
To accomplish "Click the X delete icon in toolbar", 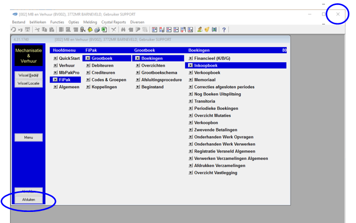I will pos(114,29).
